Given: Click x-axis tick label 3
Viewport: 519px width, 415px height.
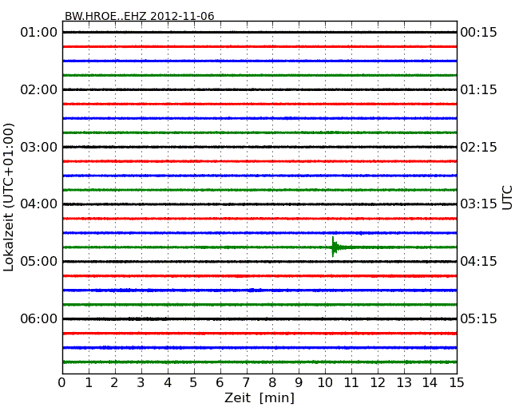Looking at the screenshot, I should pos(141,383).
